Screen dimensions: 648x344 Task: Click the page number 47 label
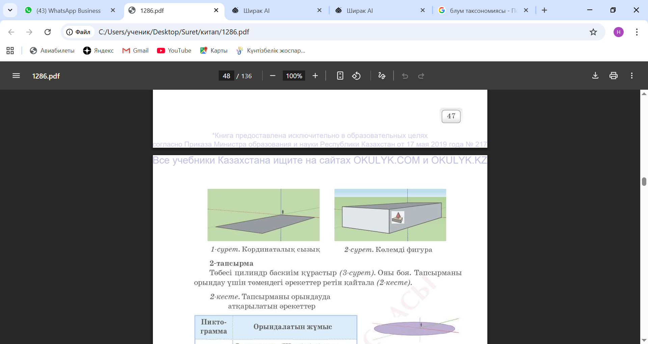click(451, 116)
